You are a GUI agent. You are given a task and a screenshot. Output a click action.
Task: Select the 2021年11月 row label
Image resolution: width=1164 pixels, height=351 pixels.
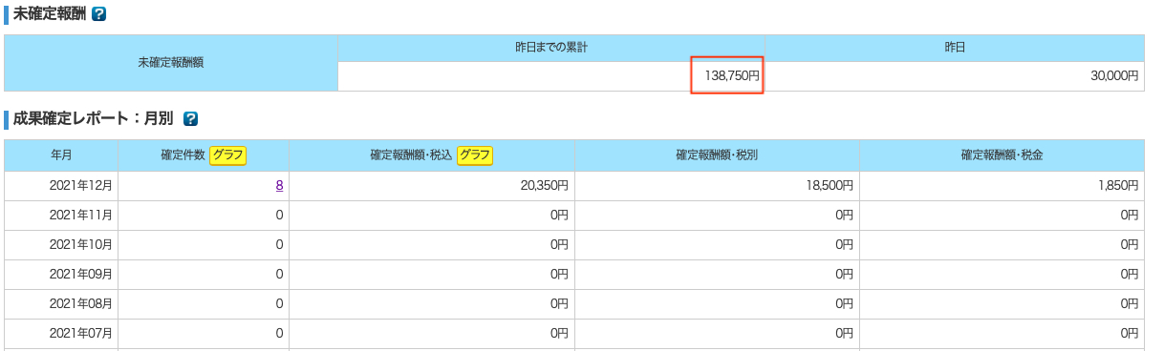click(x=81, y=216)
